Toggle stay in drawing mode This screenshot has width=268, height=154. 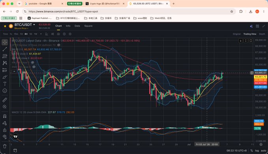click(x=5, y=123)
